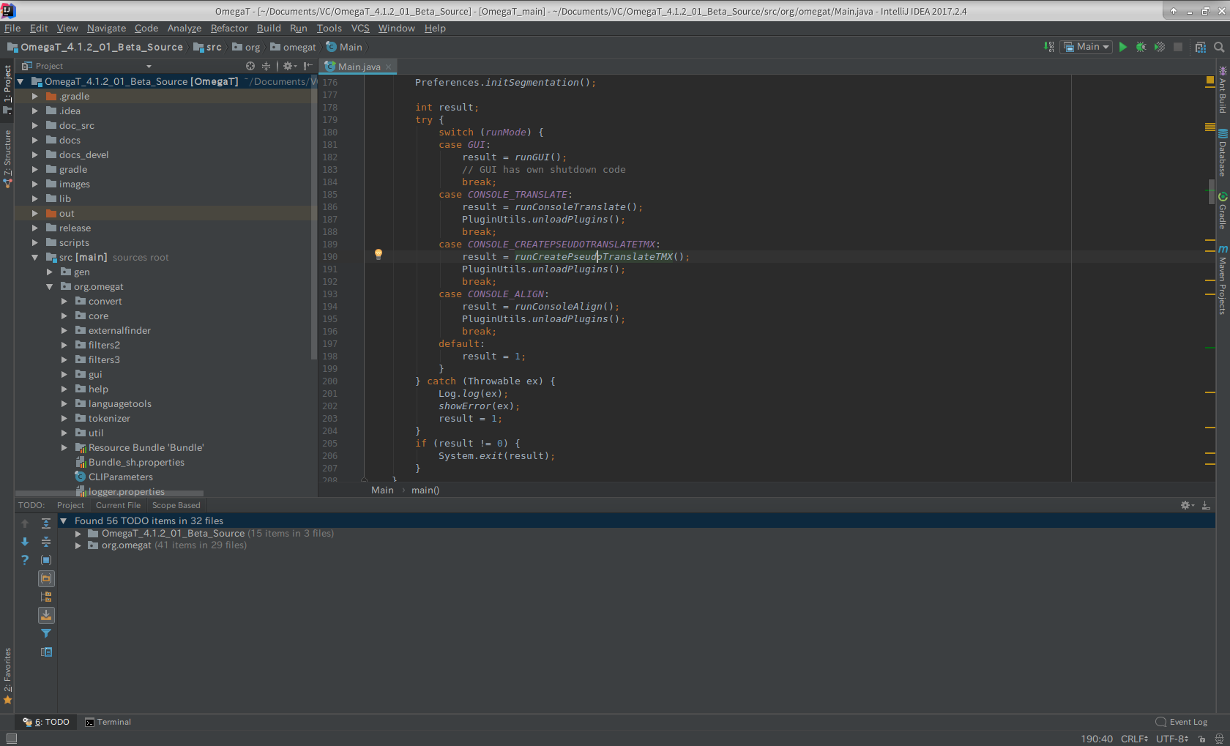This screenshot has height=746, width=1230.
Task: Close the Main.java tab
Action: (389, 67)
